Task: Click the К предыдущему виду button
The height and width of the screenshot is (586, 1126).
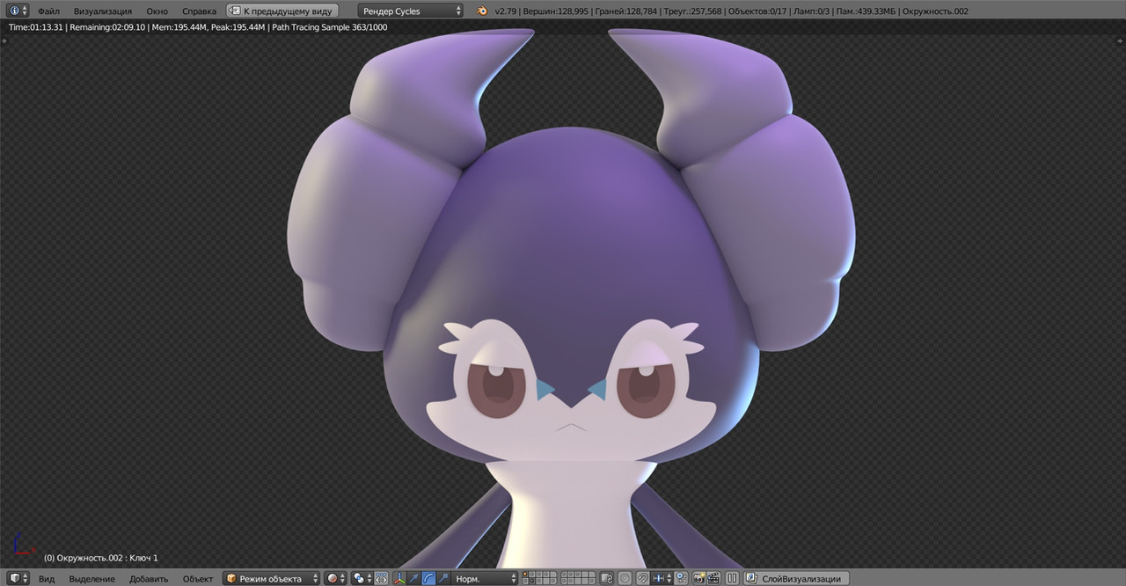Action: [x=282, y=11]
